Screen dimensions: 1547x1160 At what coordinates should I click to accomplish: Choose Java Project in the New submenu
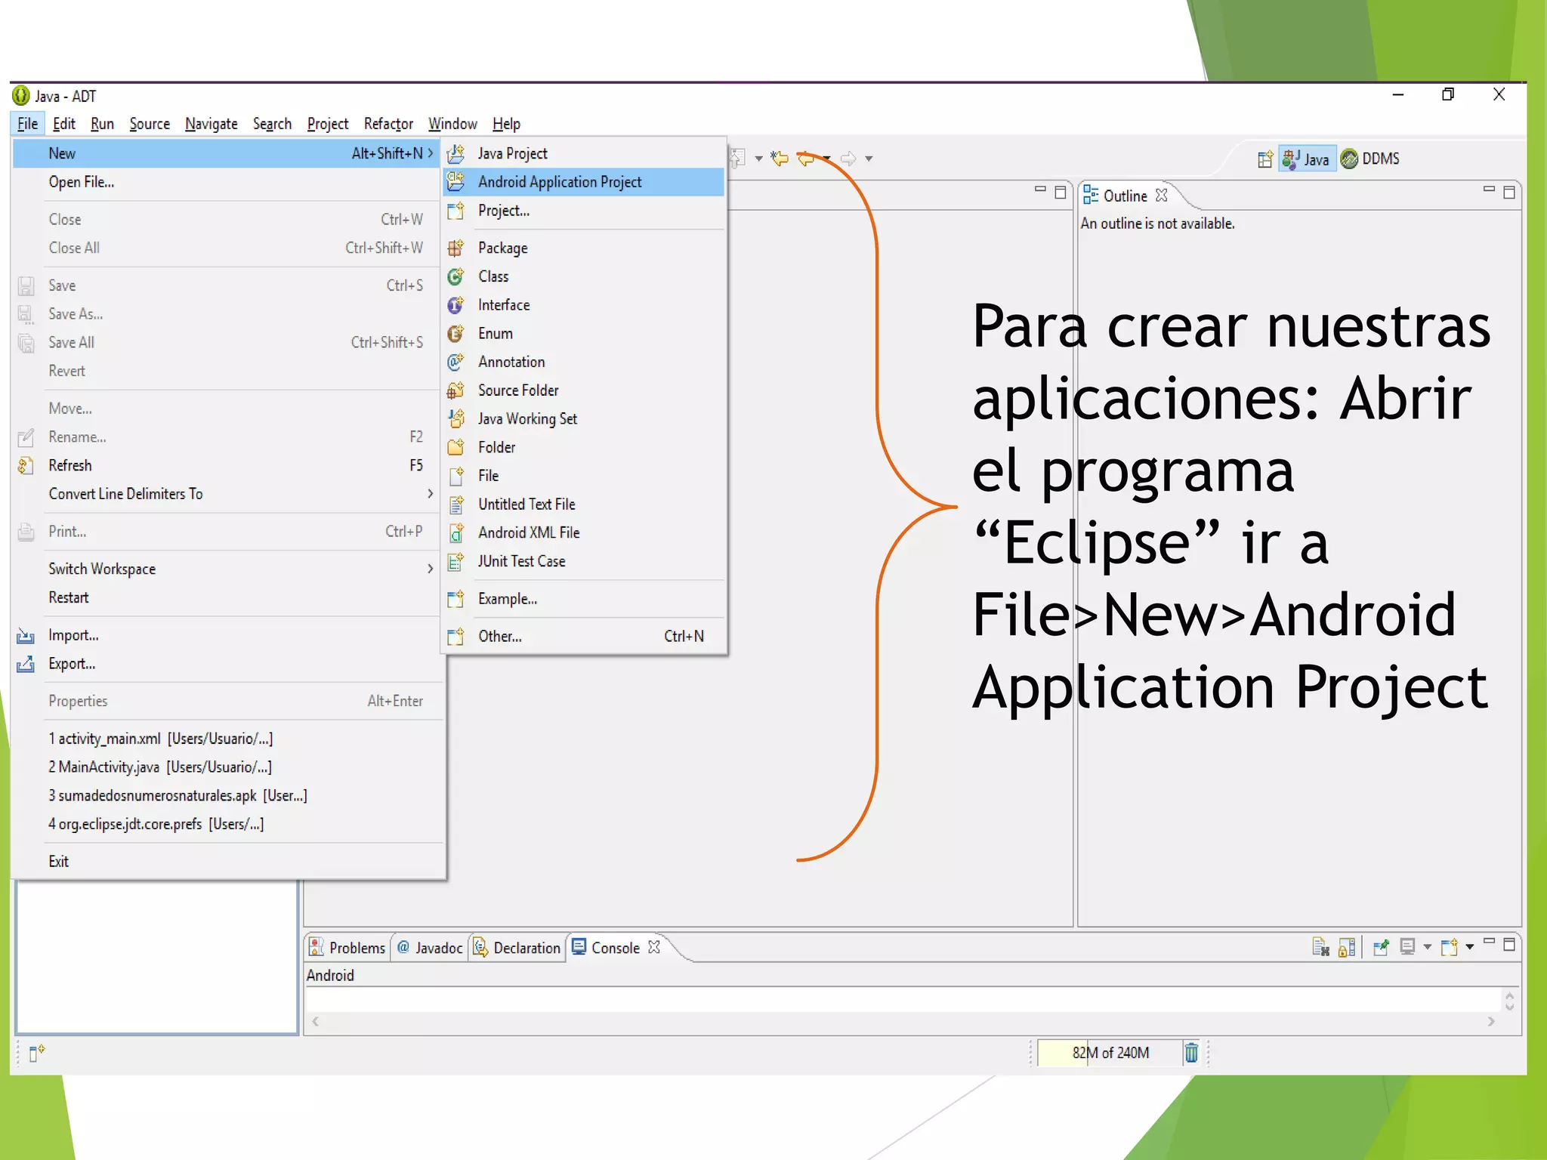click(583, 153)
